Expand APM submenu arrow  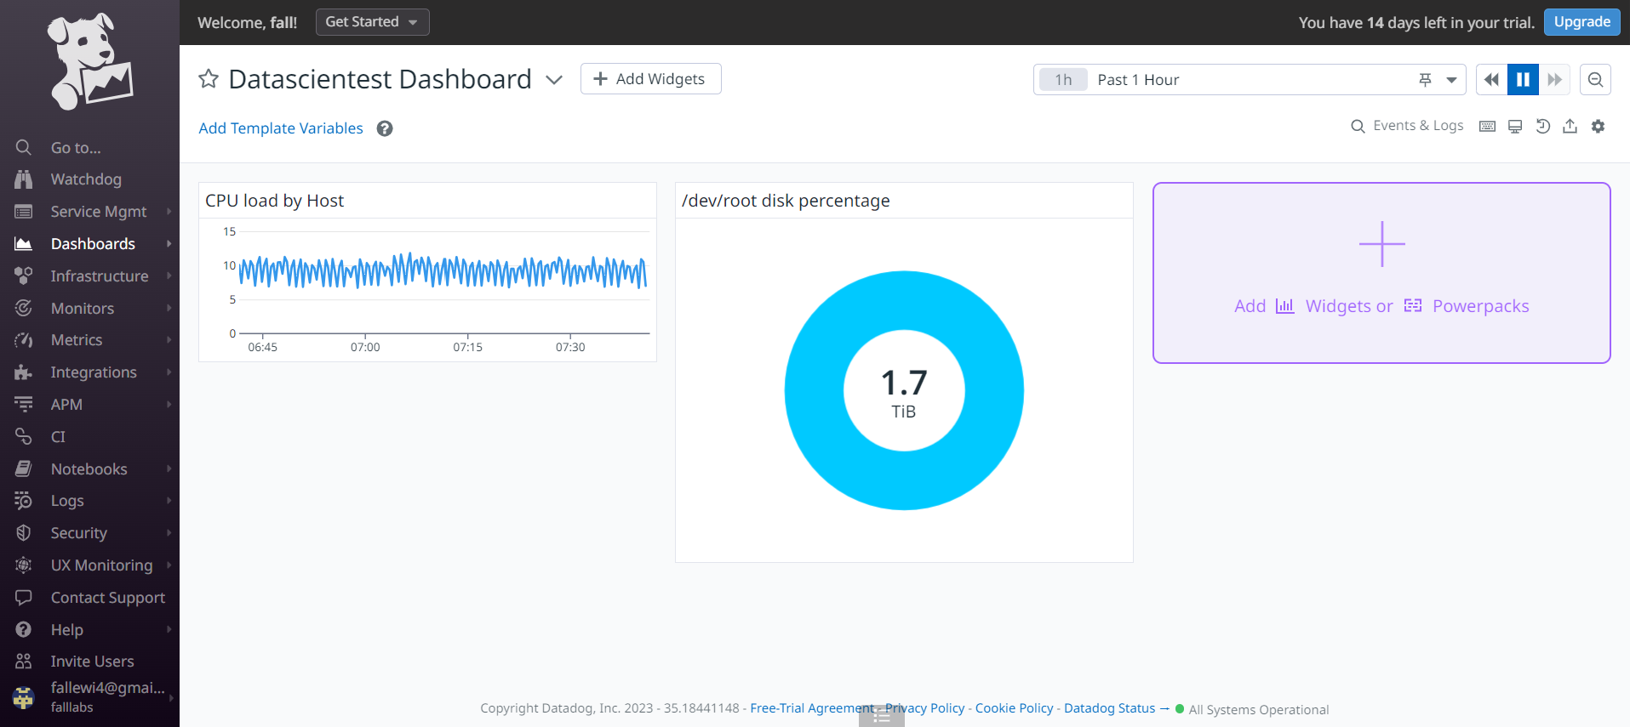169,404
